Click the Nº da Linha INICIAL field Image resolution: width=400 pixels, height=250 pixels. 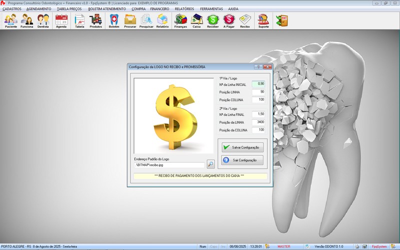258,84
